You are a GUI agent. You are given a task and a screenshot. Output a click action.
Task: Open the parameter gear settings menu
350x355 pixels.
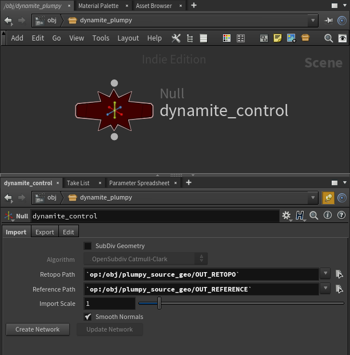point(287,216)
